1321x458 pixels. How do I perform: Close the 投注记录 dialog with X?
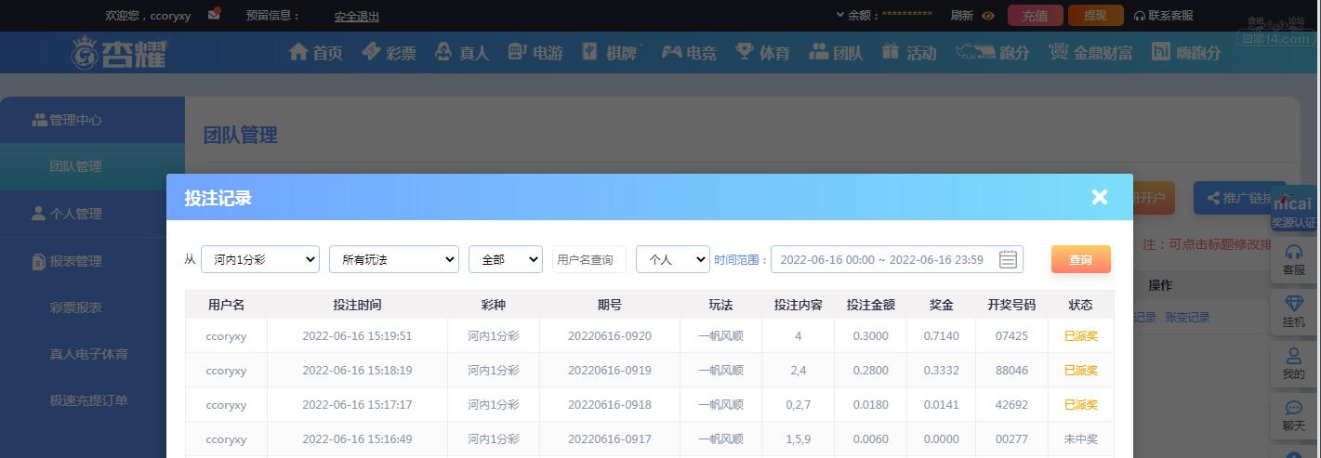1099,196
